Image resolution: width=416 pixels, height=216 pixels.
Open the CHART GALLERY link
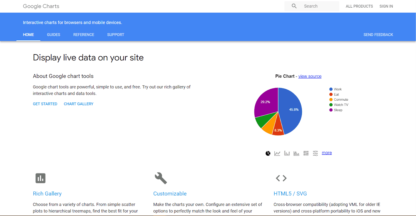[79, 104]
